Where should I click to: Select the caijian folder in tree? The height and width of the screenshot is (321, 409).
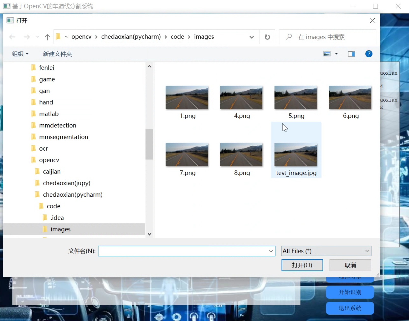(52, 171)
